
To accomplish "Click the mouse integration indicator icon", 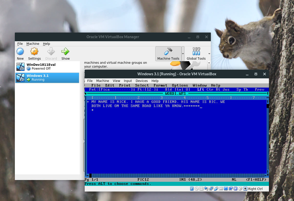I will (x=240, y=189).
